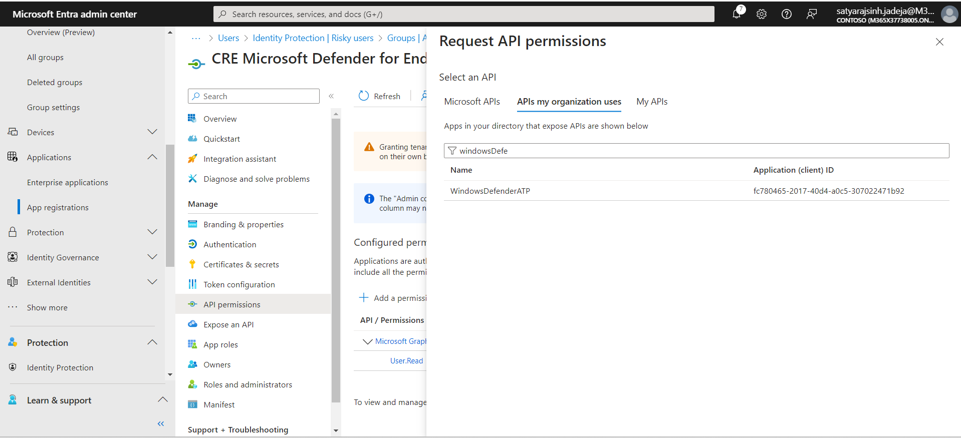Click the top search resources box
This screenshot has height=438, width=961.
coord(464,14)
